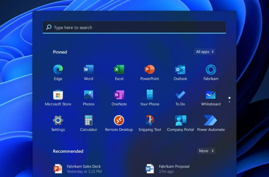Open the Snipping Tool
This screenshot has width=269, height=177.
pos(150,123)
